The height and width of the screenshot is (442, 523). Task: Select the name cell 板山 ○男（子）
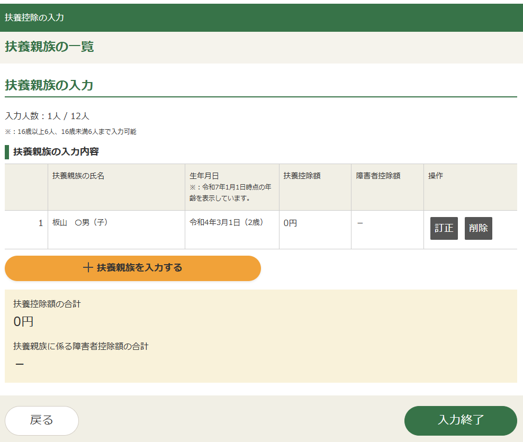80,223
